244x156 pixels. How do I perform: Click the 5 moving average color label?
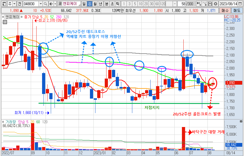pyautogui.click(x=41, y=17)
